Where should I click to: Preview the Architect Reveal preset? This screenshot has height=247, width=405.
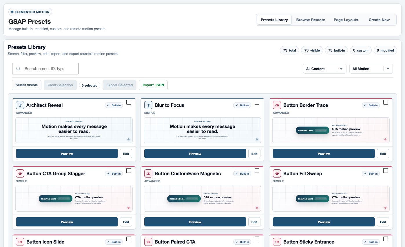point(67,154)
